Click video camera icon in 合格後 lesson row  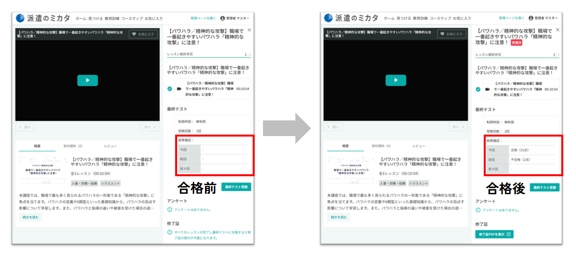pos(488,89)
